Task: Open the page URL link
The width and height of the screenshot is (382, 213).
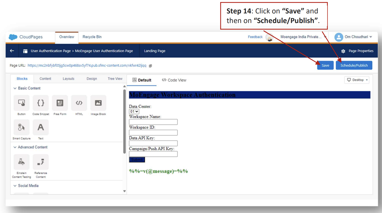Action: tap(87, 66)
